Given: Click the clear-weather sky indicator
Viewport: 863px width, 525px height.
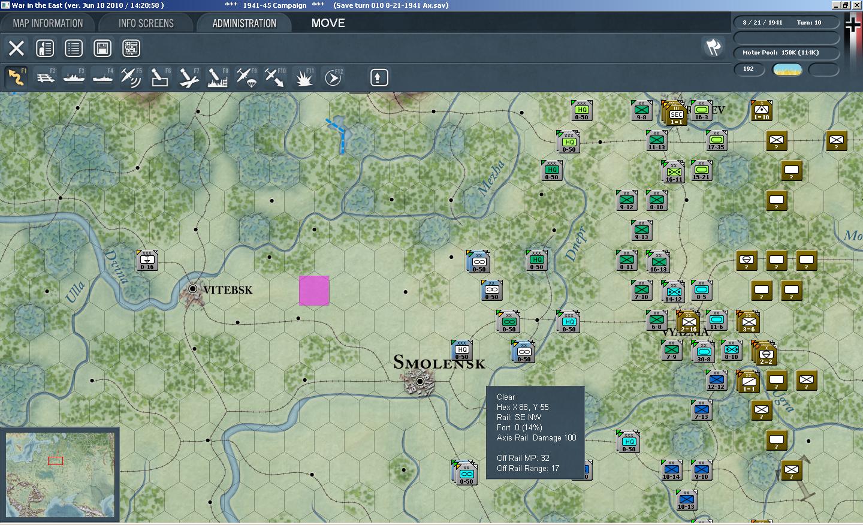Looking at the screenshot, I should 787,69.
